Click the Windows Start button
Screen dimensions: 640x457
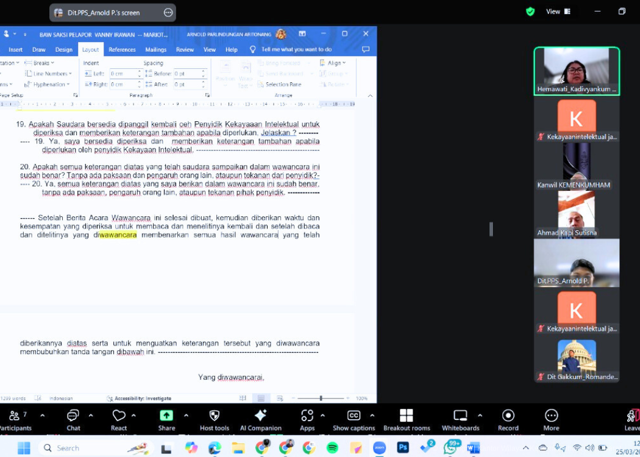(x=24, y=448)
